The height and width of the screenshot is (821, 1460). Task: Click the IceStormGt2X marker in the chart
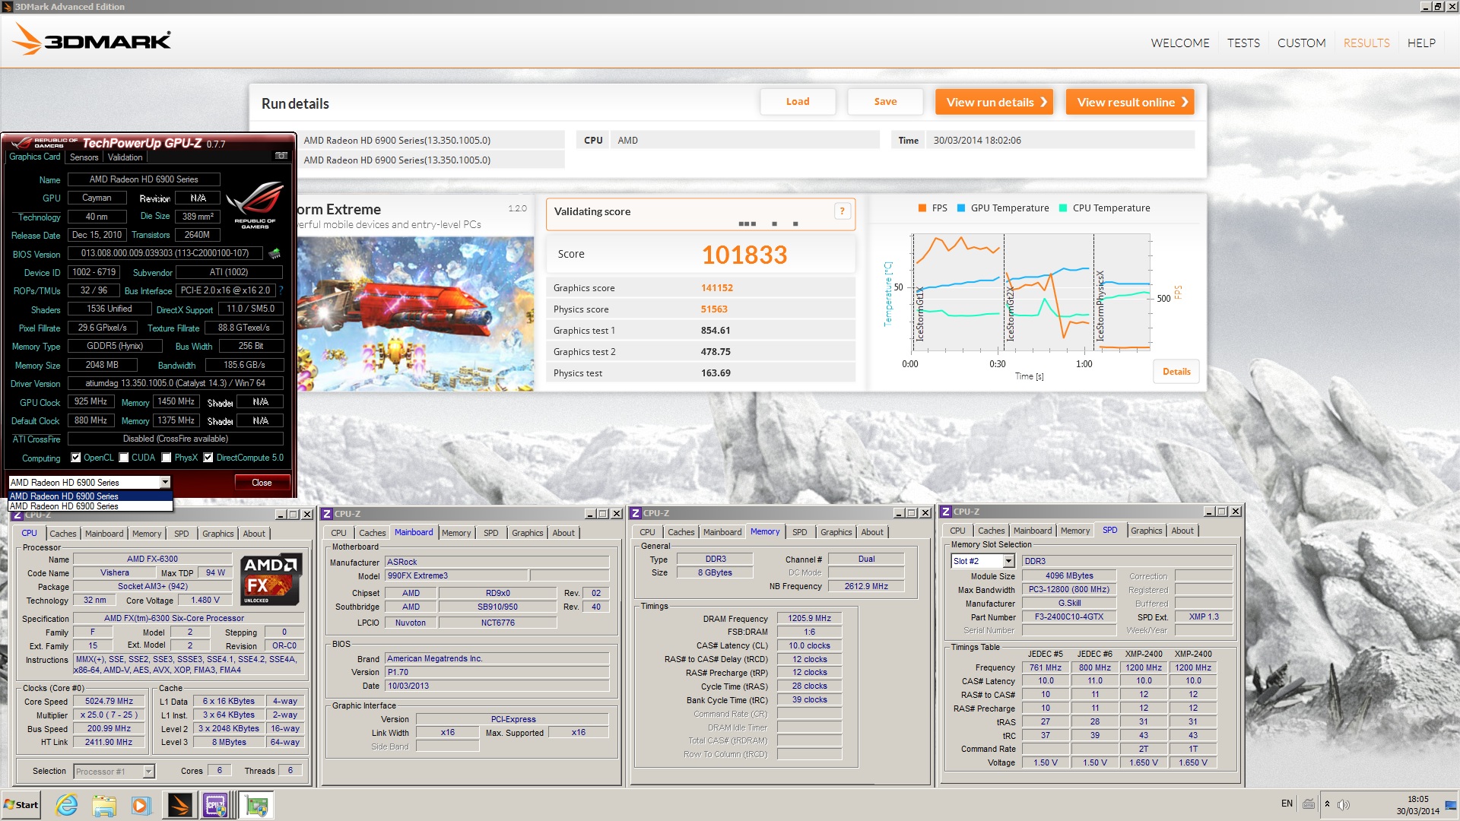click(x=1011, y=314)
